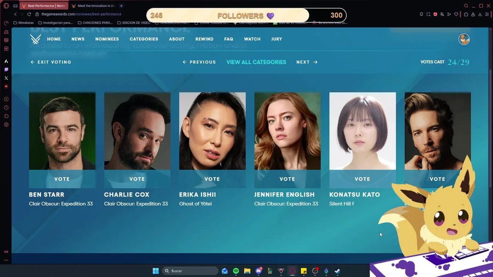Click the translate page icon
The image size is (493, 277).
(442, 14)
